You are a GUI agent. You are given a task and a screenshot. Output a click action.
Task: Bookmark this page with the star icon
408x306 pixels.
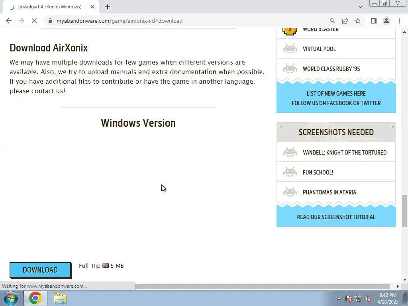point(358,21)
